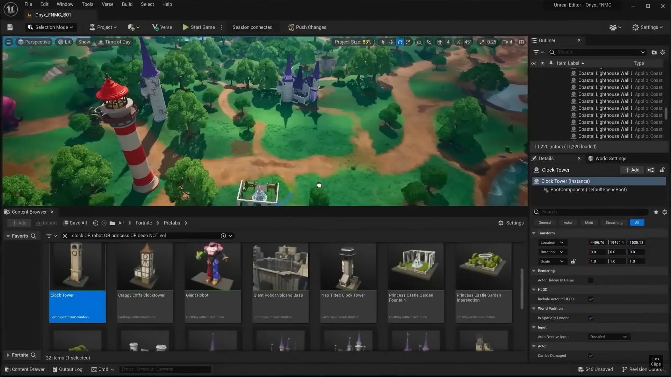This screenshot has width=671, height=377.
Task: Toggle the Scale lock ratio icon
Action: pyautogui.click(x=573, y=261)
